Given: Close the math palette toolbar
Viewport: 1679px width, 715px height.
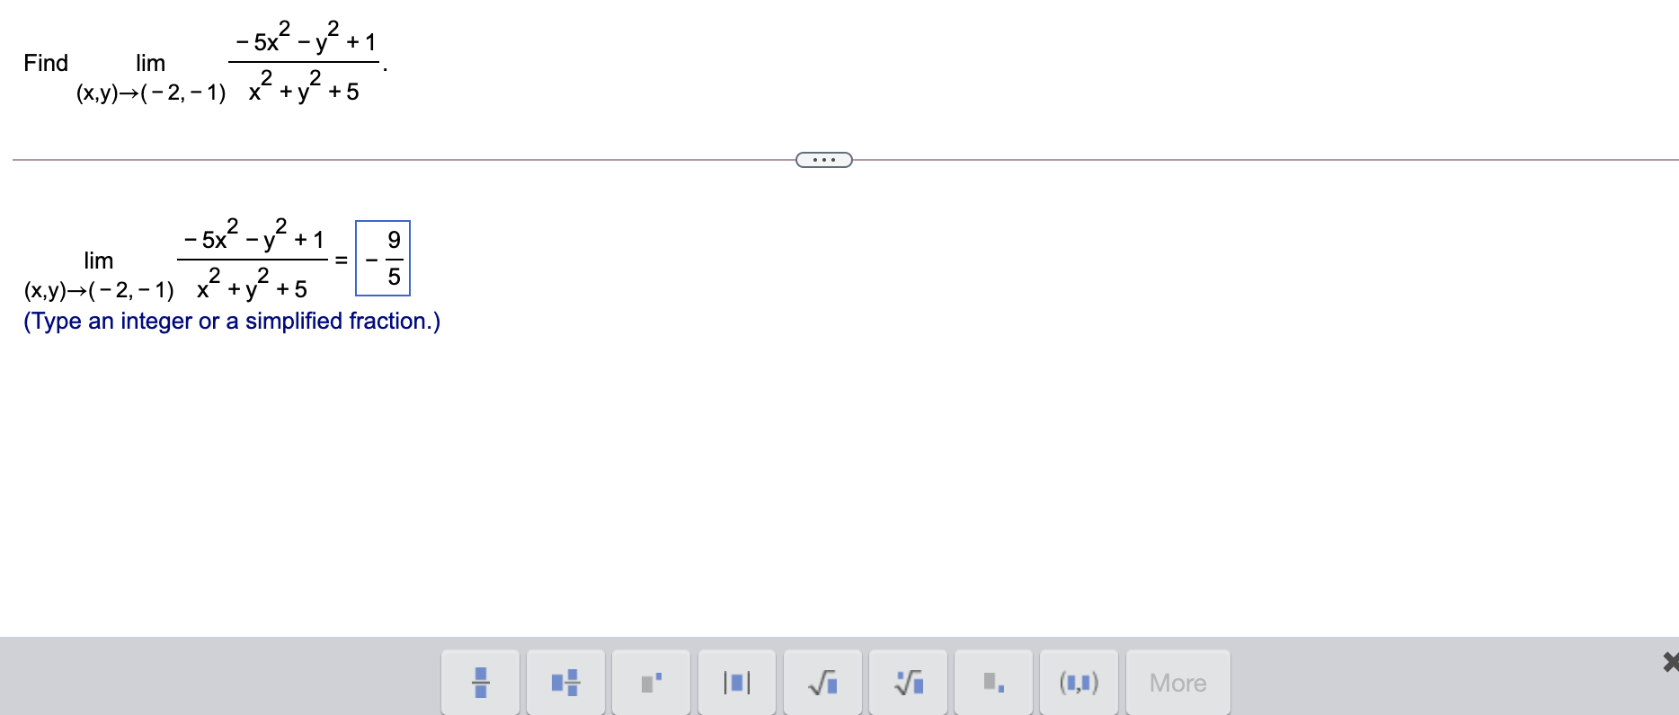Looking at the screenshot, I should (x=1670, y=662).
